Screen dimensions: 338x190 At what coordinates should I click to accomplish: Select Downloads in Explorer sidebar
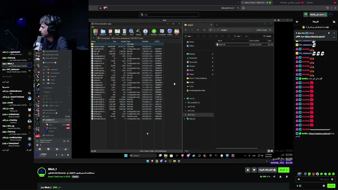[193, 58]
